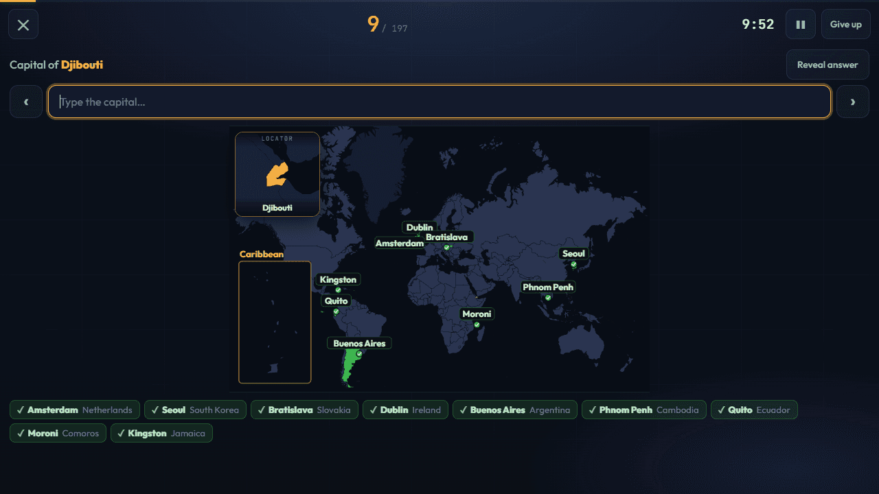
Task: Select the Caribbean inset map
Action: (x=275, y=322)
